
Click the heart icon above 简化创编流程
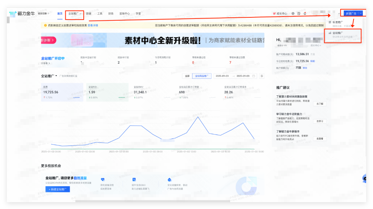click(103, 179)
